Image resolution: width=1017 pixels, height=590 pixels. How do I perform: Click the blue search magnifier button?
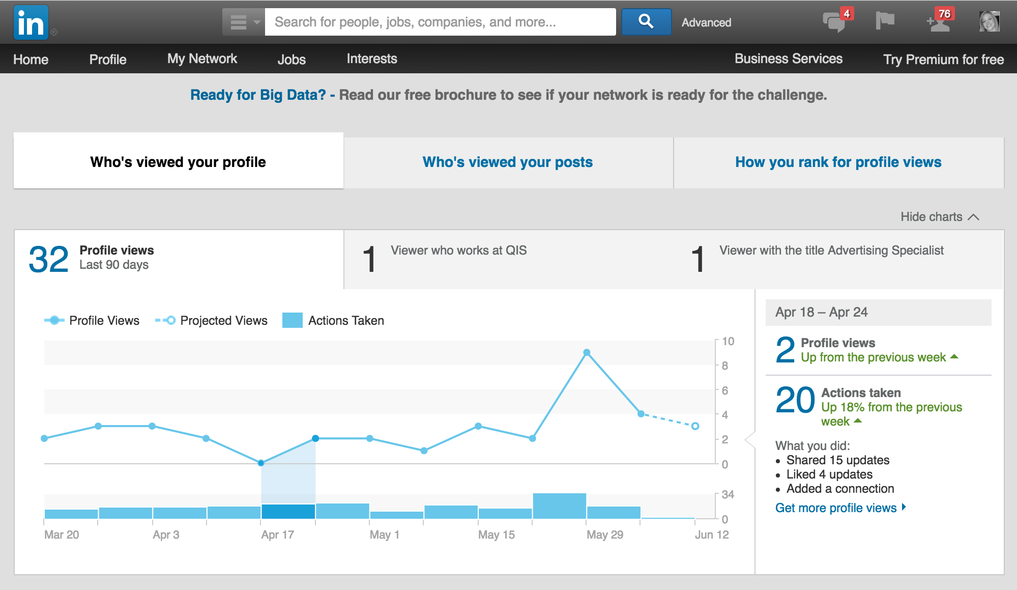coord(646,22)
